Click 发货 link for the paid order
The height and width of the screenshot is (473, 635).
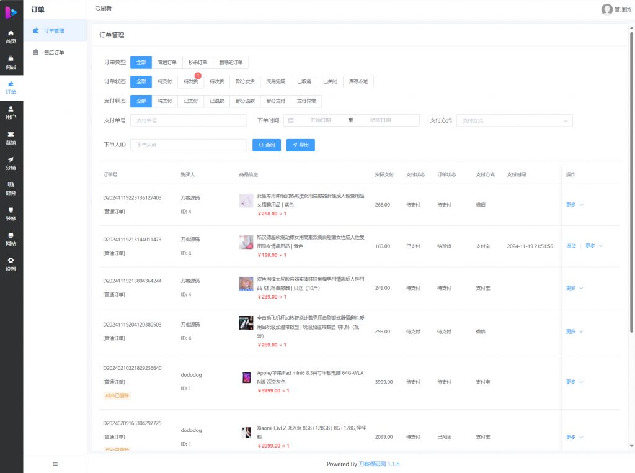(x=571, y=246)
